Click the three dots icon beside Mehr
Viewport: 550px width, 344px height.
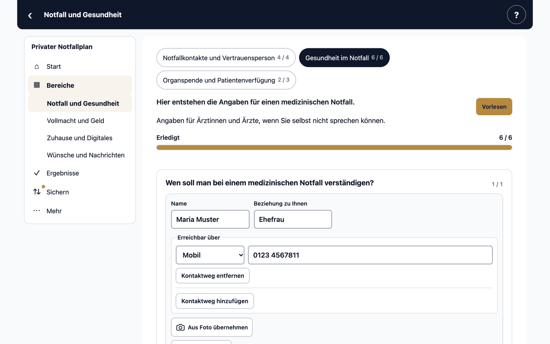click(37, 211)
